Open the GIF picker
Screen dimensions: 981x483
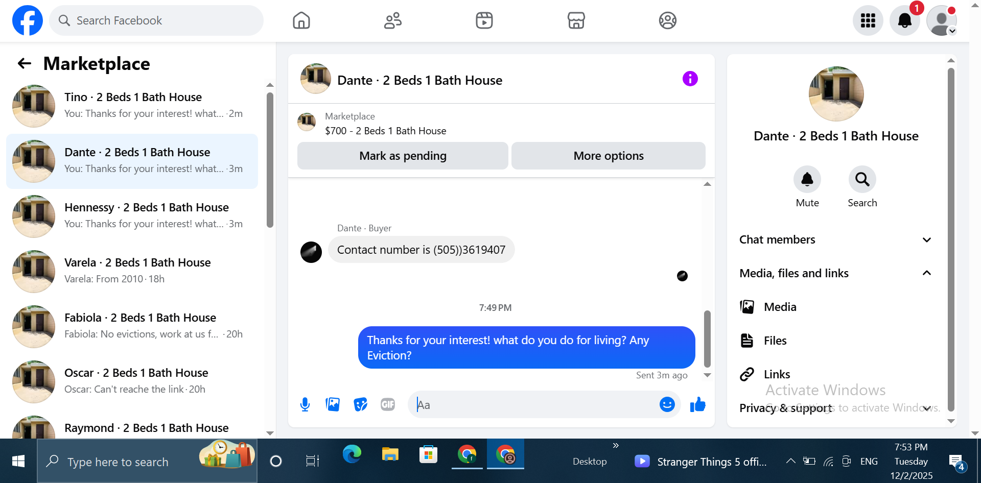[388, 405]
